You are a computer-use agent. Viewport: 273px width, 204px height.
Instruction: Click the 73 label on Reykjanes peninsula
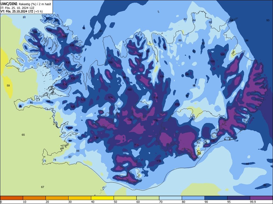click(x=44, y=161)
